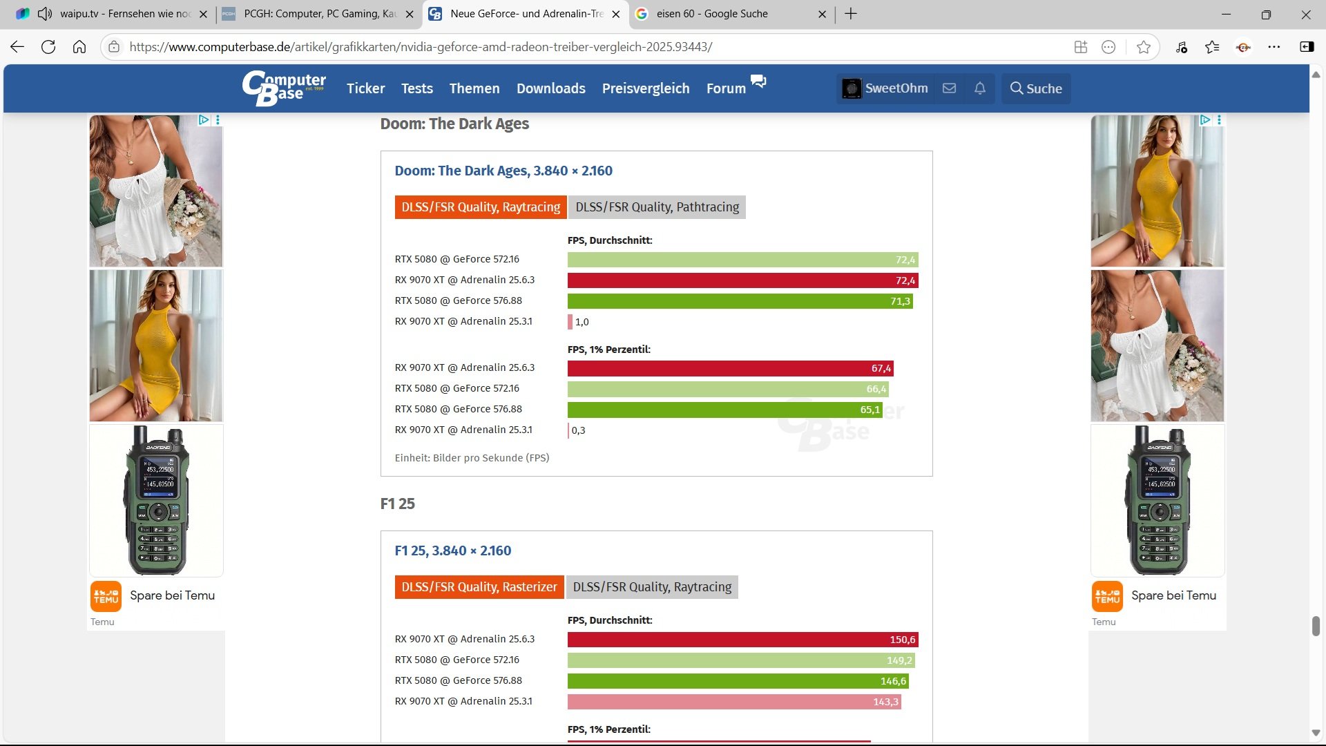The width and height of the screenshot is (1326, 746).
Task: Add page to favorites star icon
Action: tap(1144, 47)
